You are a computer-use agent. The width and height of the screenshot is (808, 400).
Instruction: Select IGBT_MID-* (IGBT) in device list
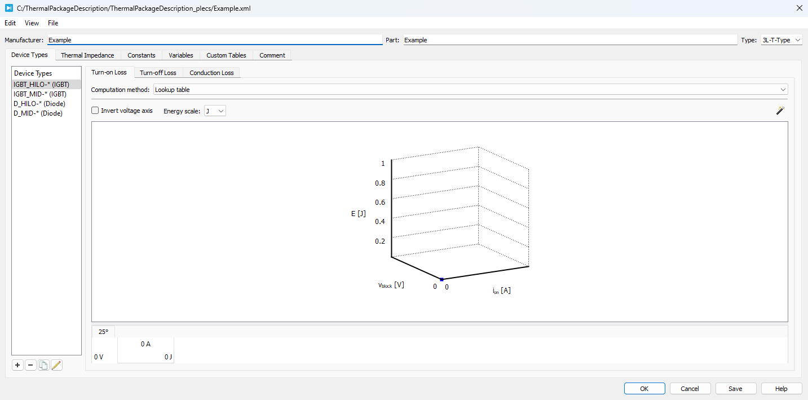(40, 94)
